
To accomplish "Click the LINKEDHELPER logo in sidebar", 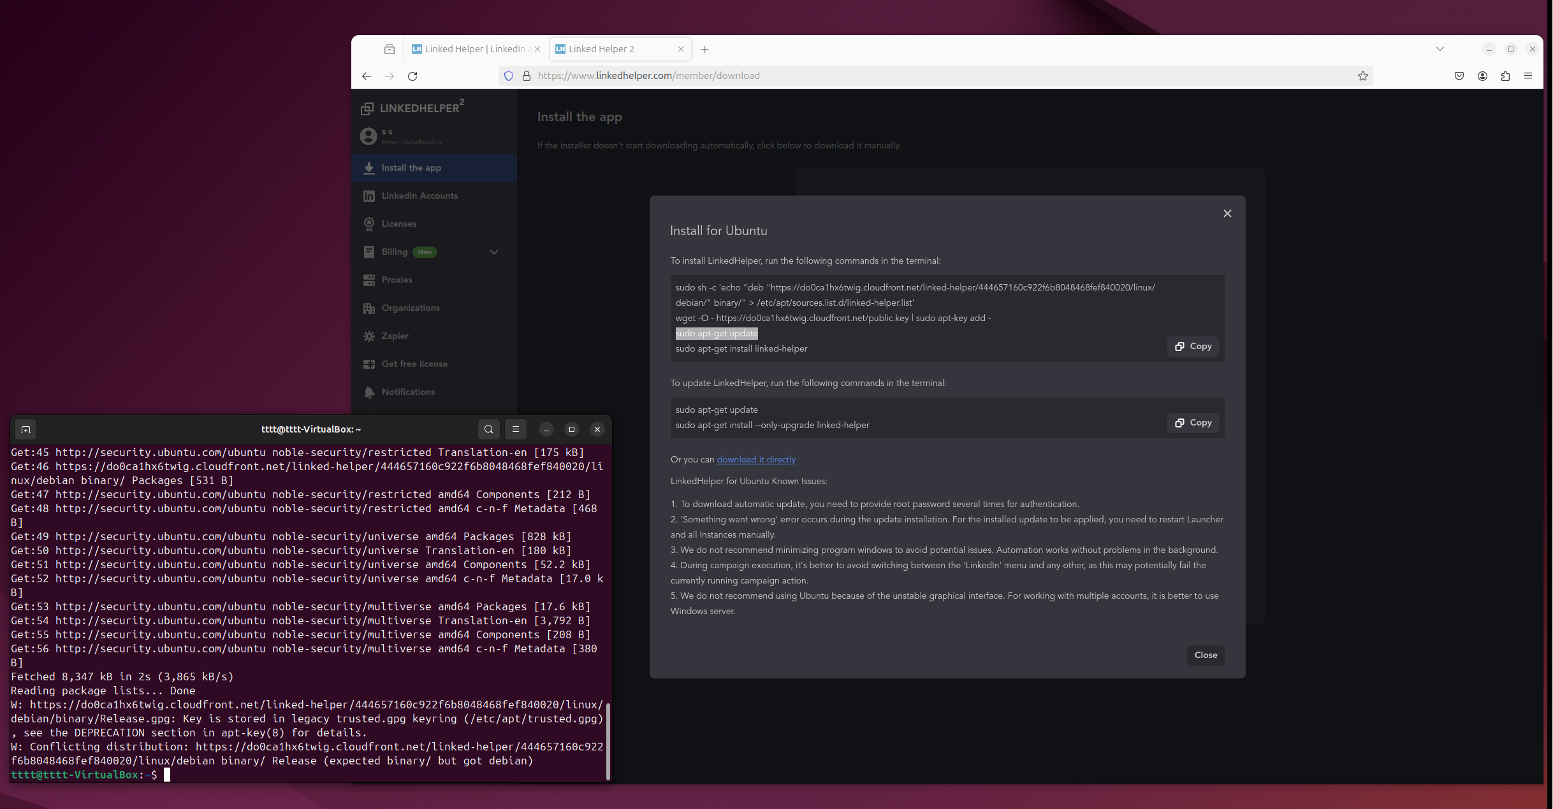I will pos(412,107).
